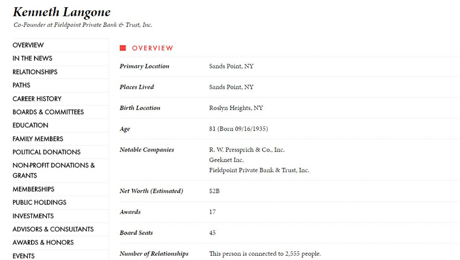
Task: Open Advisors & Consultants section
Action: [x=53, y=229]
